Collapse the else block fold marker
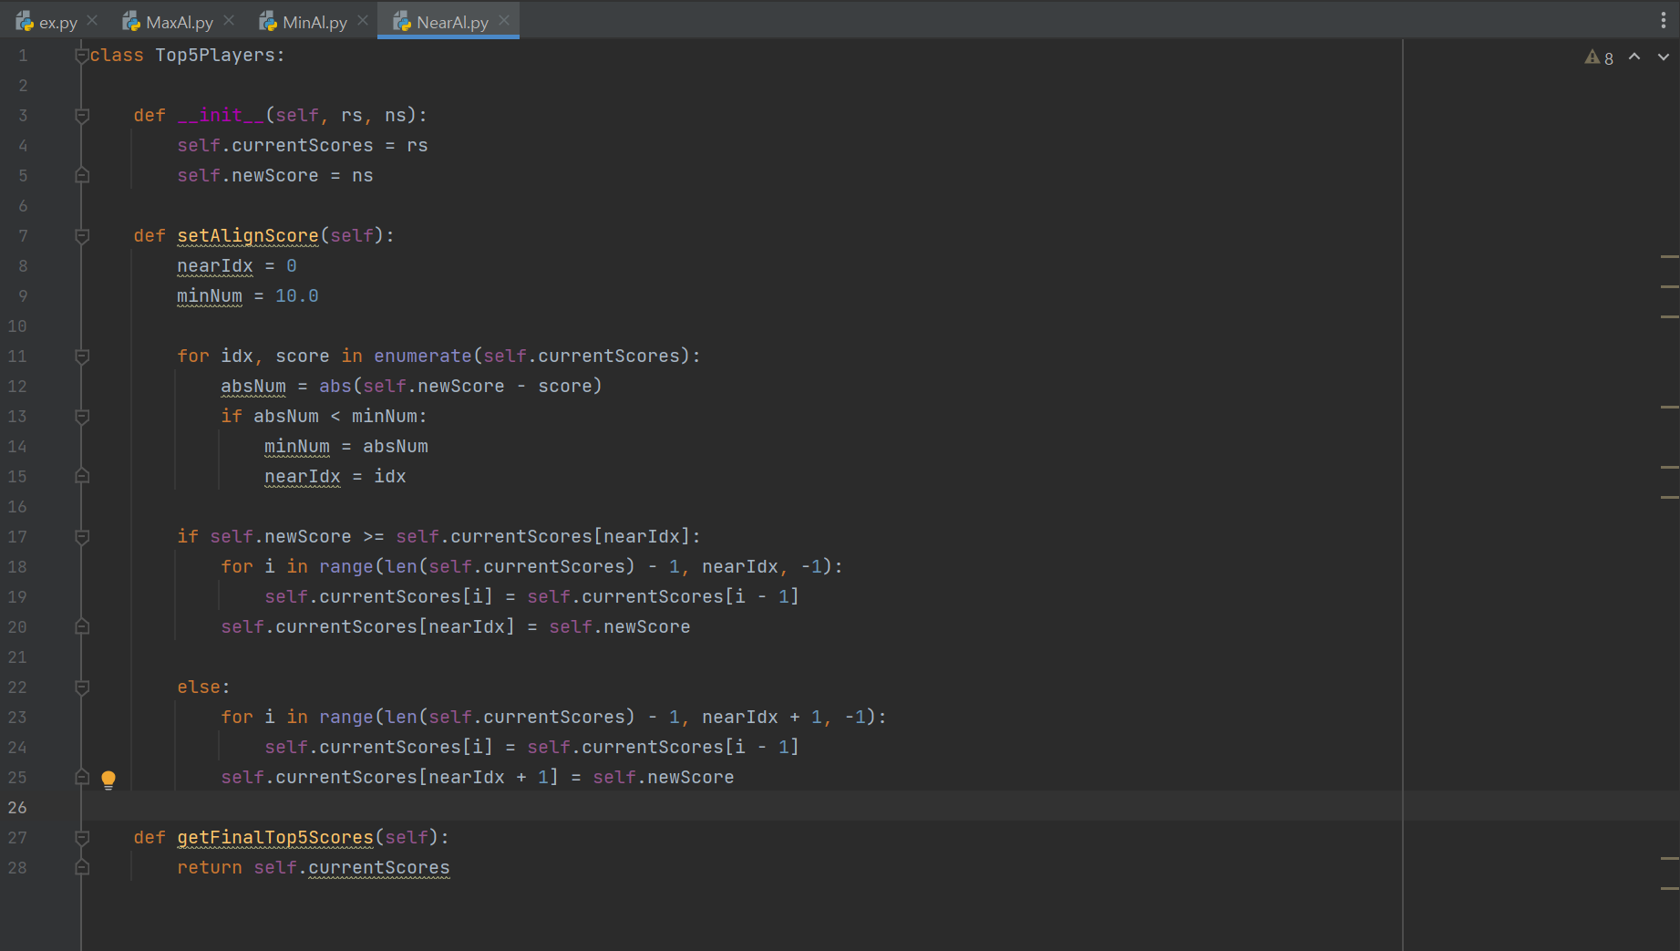Screen dimensions: 1680x951 point(82,687)
